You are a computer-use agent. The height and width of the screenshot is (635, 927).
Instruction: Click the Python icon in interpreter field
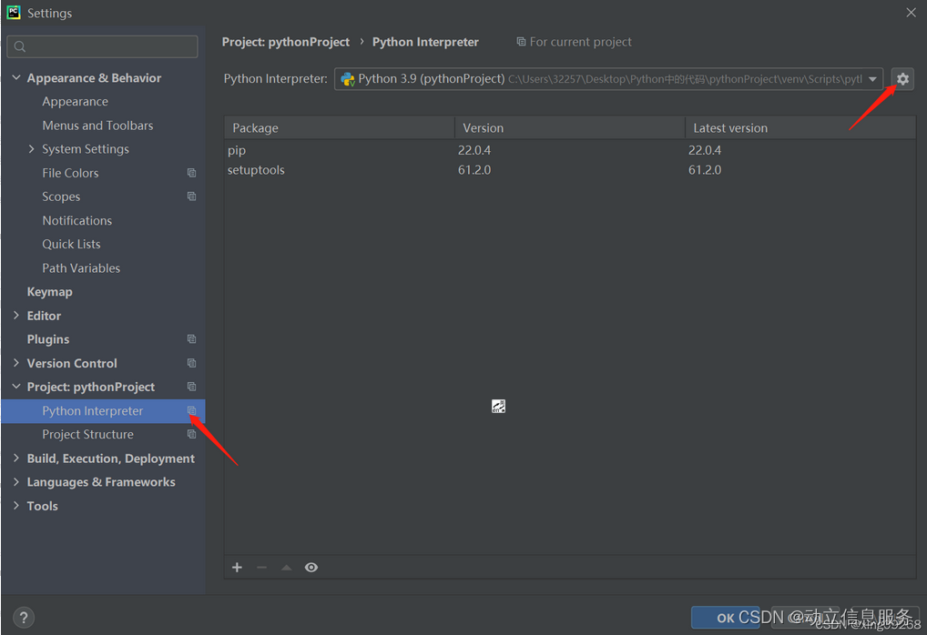[x=348, y=79]
